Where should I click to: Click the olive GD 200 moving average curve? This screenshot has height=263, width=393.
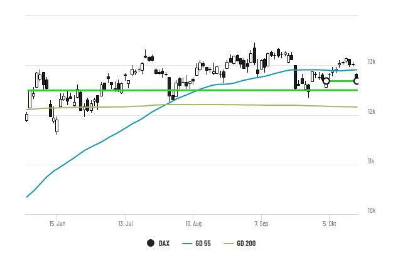251,105
